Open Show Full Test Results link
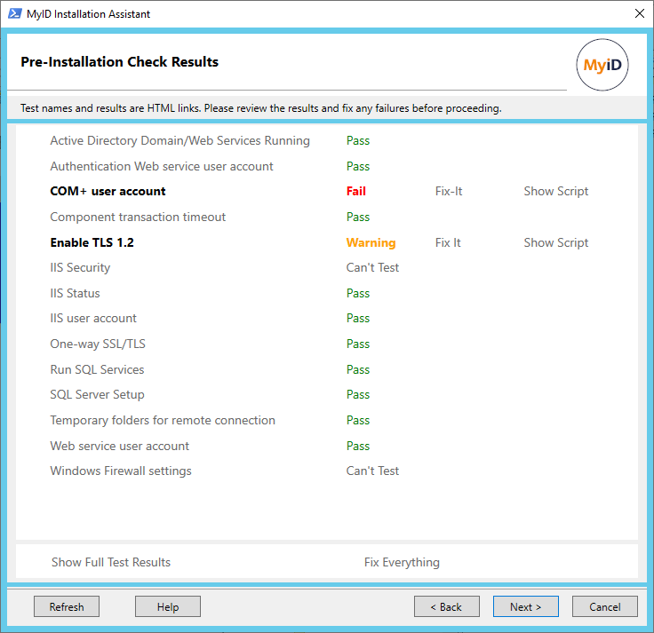 coord(111,562)
